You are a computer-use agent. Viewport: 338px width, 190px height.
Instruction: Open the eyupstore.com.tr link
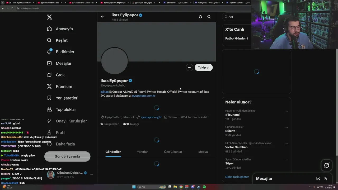[144, 96]
